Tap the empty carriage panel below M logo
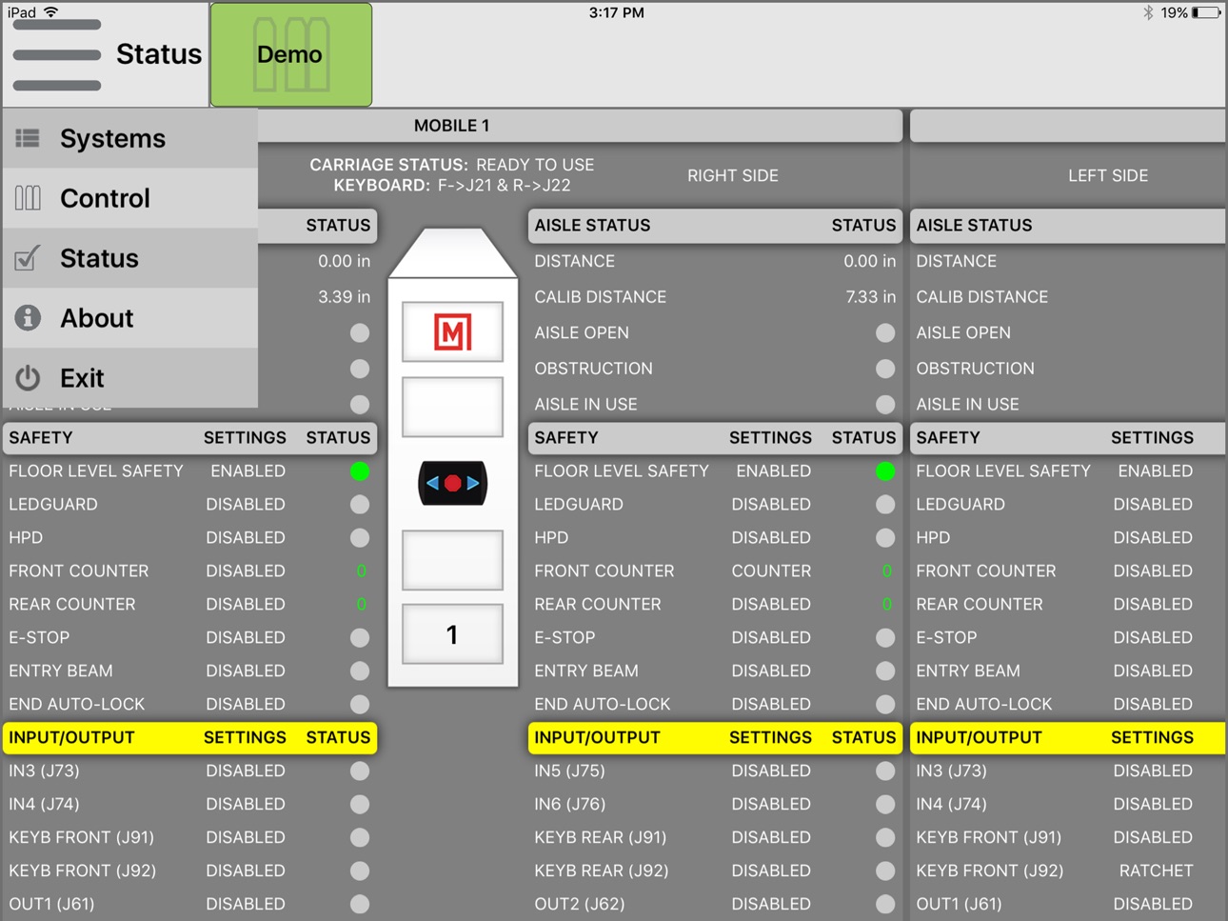Screen dimensions: 1228x921 (x=452, y=408)
